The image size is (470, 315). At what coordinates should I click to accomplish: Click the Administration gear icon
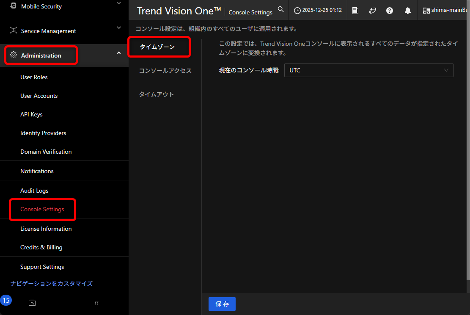tap(14, 55)
